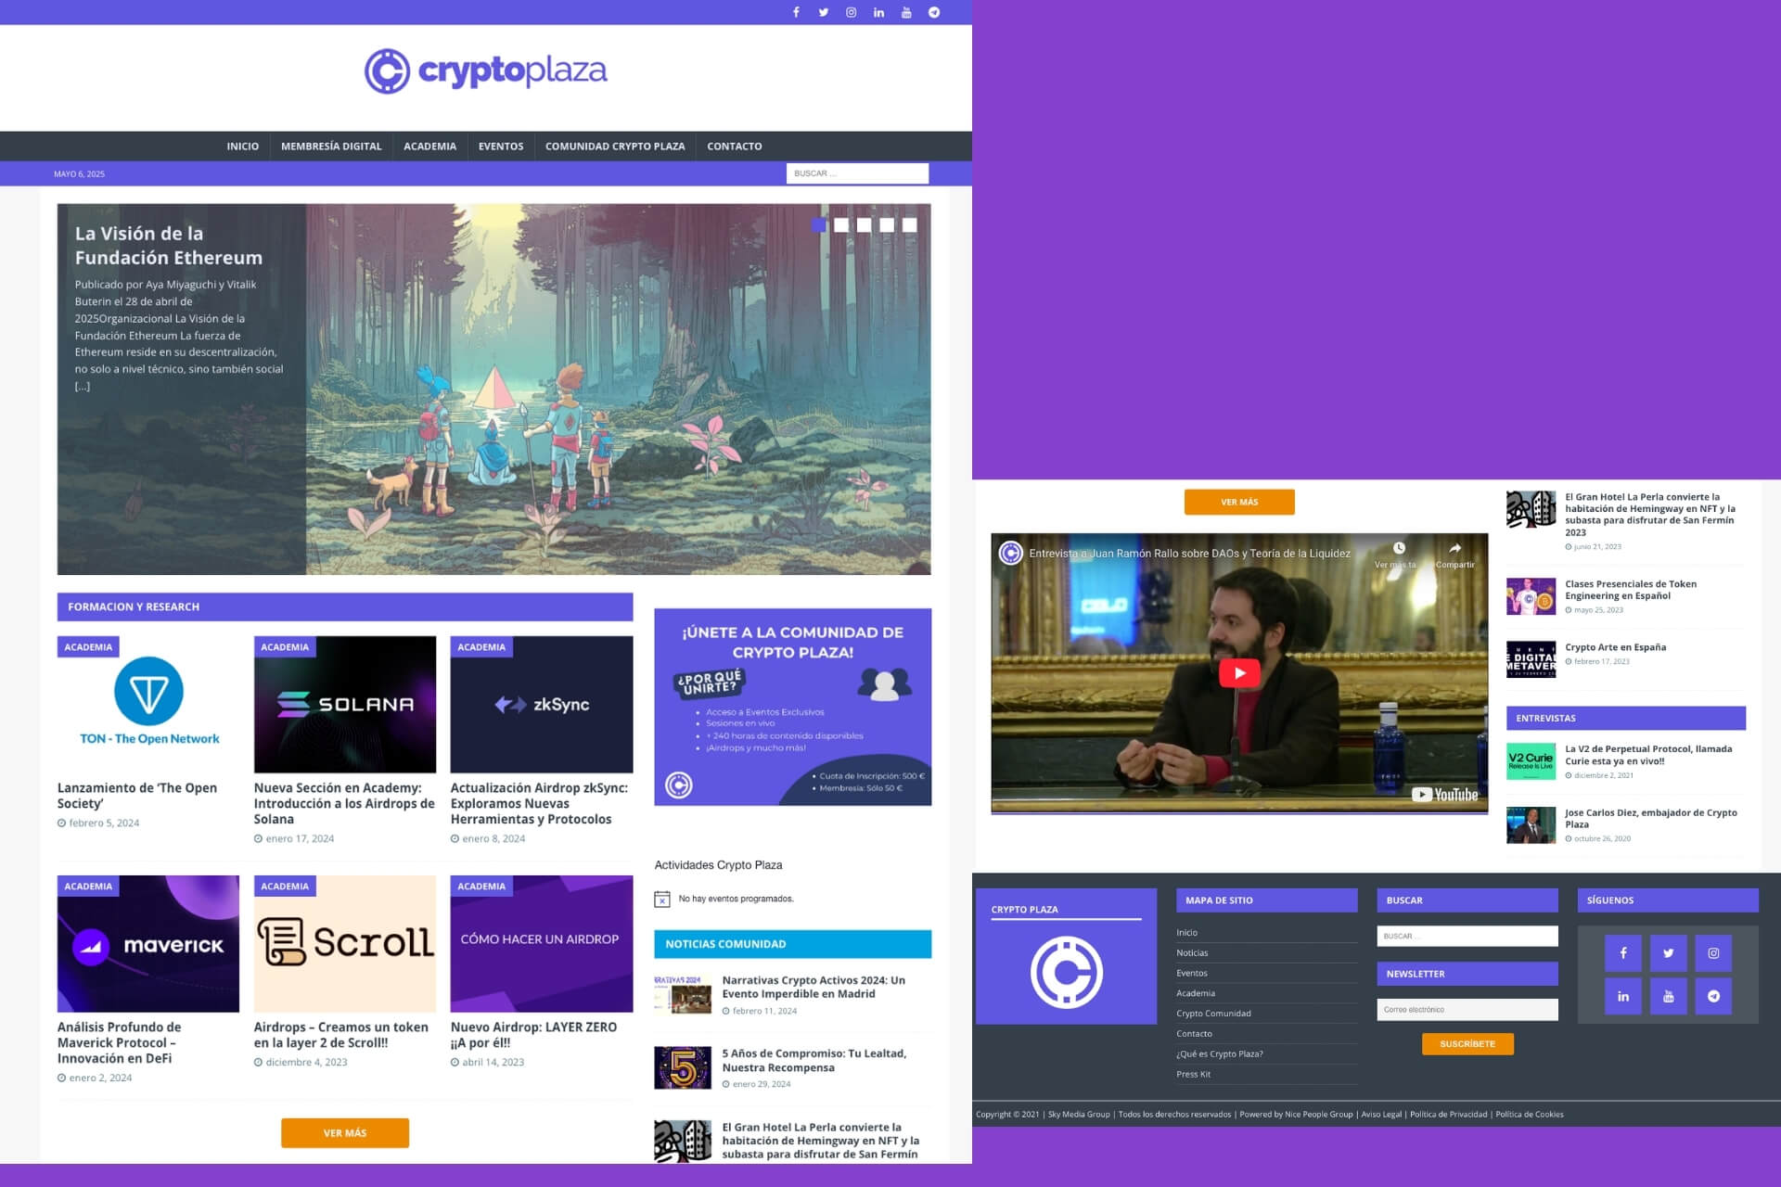This screenshot has height=1187, width=1781.
Task: Open Membresía Digital menu item
Action: click(x=331, y=147)
